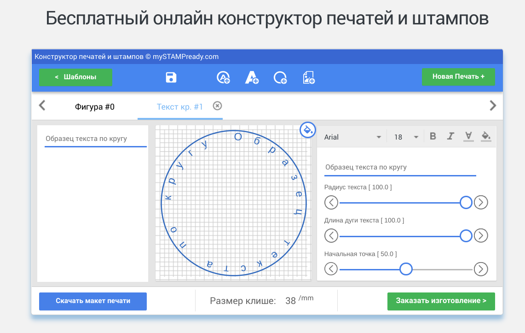The width and height of the screenshot is (525, 333).
Task: Close the "Текст кр. #1" tab with the x icon
Action: 217,106
